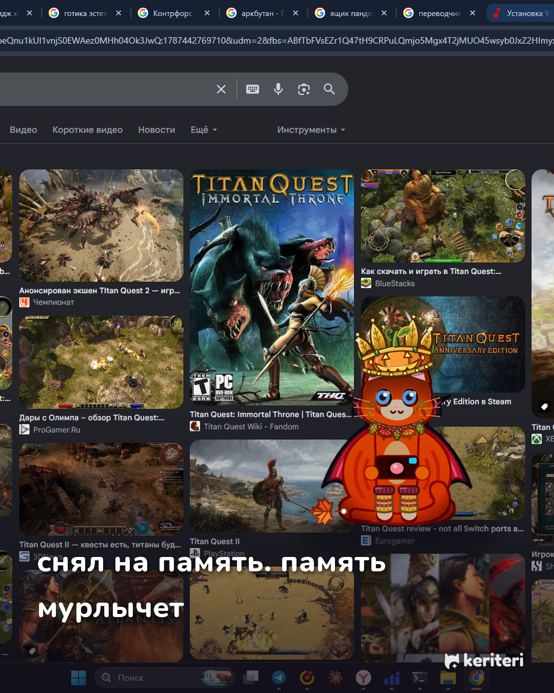Open the BlueStacks Titan Quest result link
The width and height of the screenshot is (554, 693).
coord(431,272)
